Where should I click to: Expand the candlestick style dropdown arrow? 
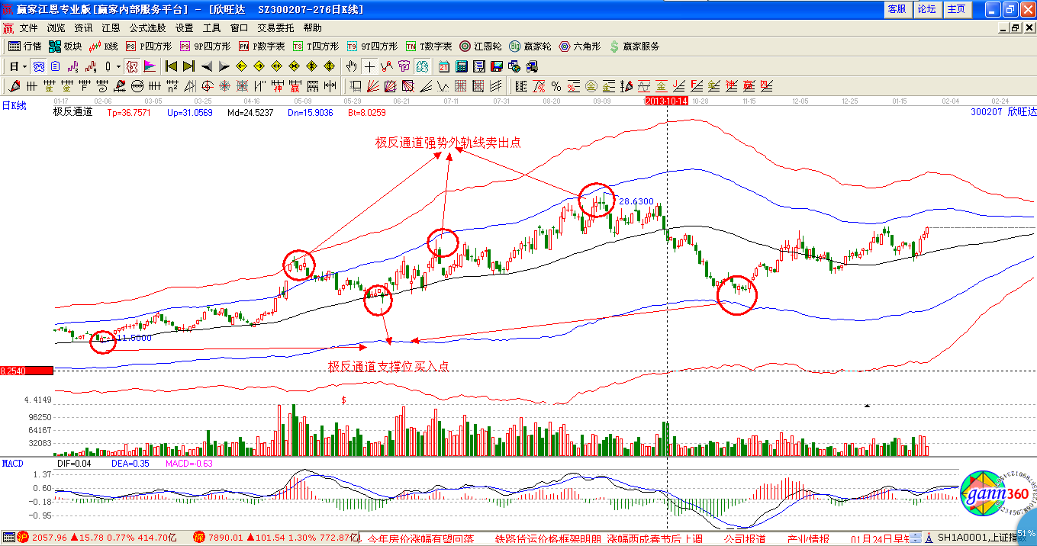118,66
